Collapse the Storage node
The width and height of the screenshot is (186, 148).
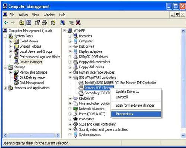pos(5,67)
